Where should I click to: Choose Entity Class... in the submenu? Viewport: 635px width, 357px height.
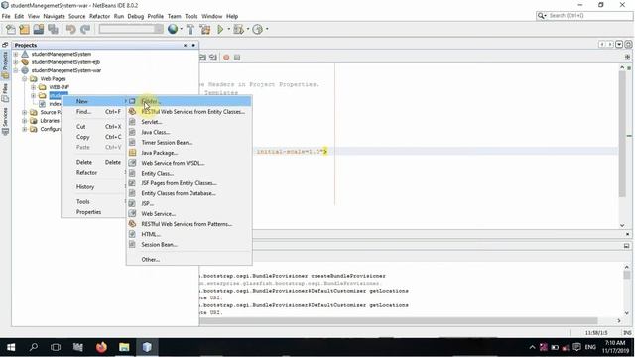[189, 173]
